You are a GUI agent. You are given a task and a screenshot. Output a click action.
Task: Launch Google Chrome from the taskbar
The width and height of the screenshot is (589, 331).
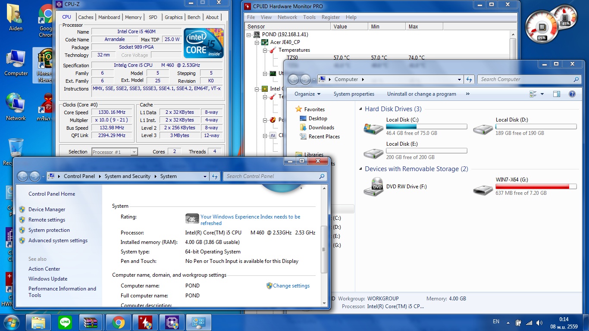click(x=119, y=322)
